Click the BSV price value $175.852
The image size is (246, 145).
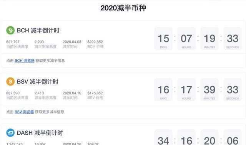click(x=95, y=93)
